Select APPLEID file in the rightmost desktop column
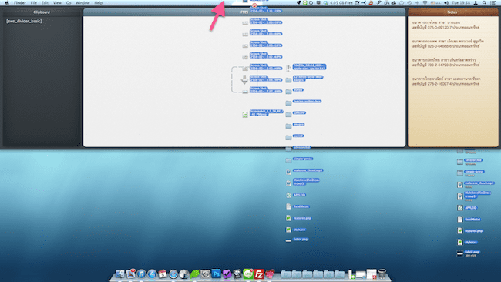Viewport: 501px width, 282px height. [x=467, y=208]
